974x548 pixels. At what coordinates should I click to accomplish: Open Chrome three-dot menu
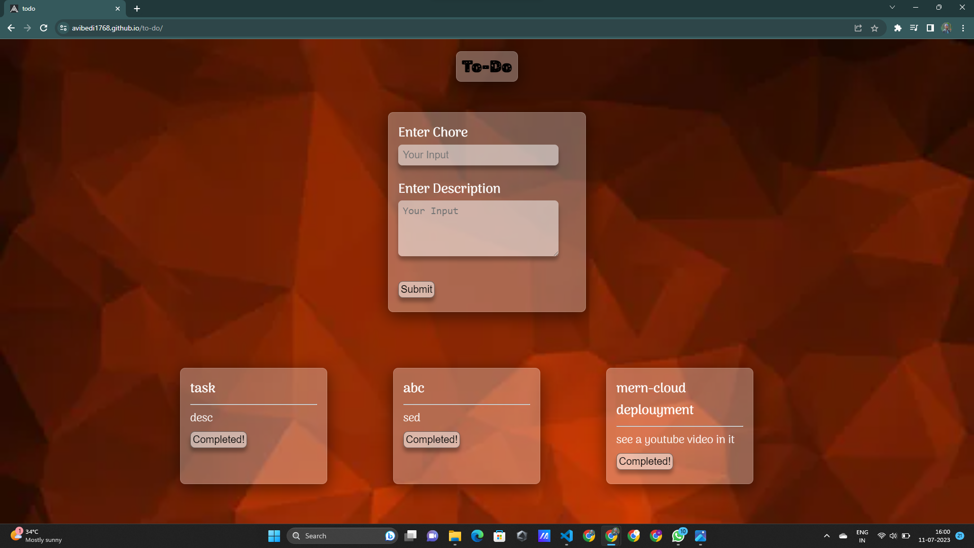pos(963,28)
